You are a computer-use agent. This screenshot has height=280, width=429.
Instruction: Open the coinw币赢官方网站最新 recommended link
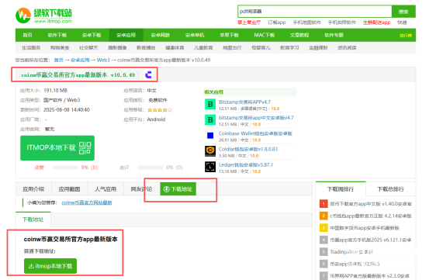point(87,202)
